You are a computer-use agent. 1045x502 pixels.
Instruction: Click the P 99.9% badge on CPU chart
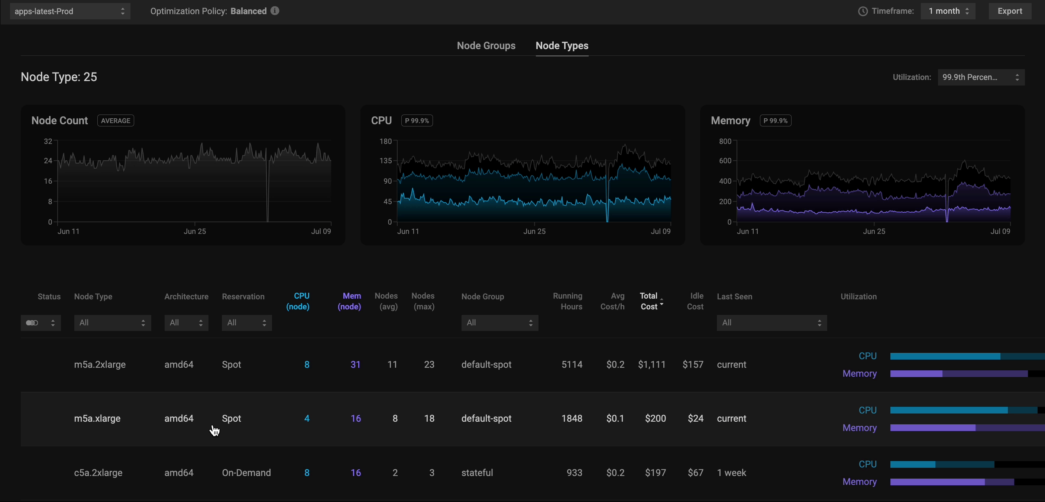pyautogui.click(x=417, y=120)
